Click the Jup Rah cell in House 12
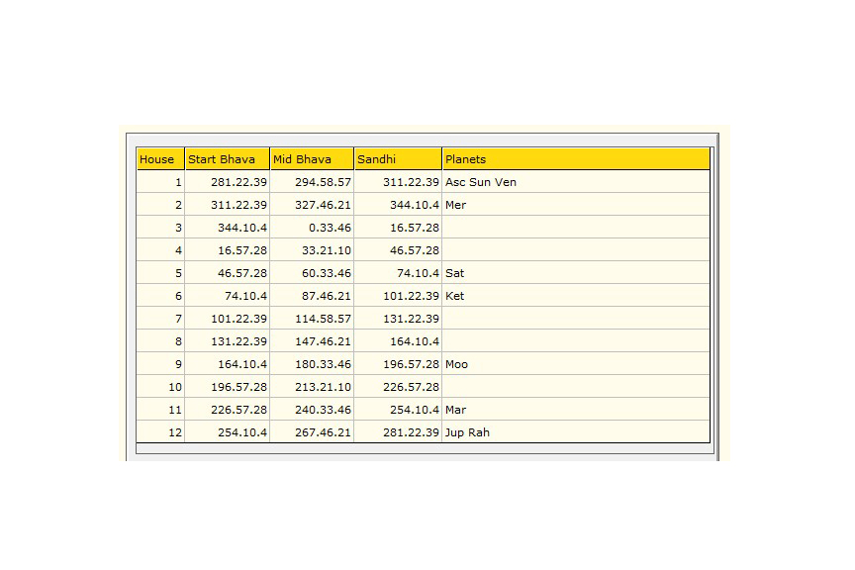 click(x=465, y=431)
